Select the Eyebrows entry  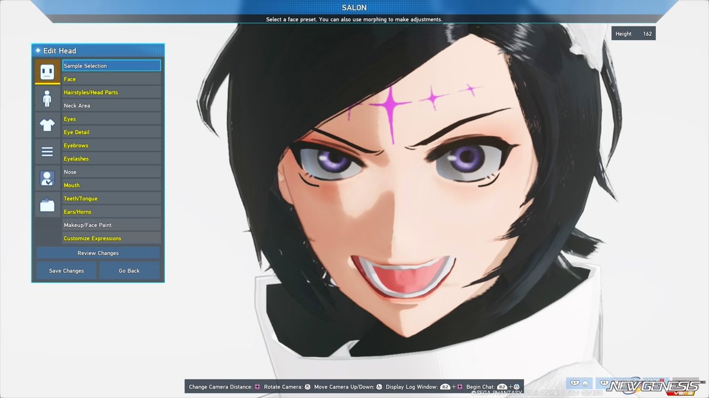pyautogui.click(x=112, y=145)
